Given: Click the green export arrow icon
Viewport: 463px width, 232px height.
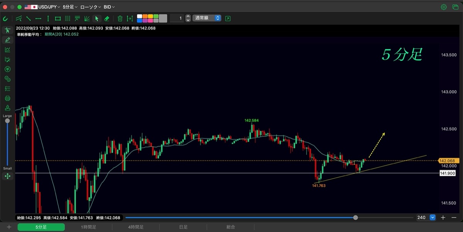Looking at the screenshot, I should (228, 18).
